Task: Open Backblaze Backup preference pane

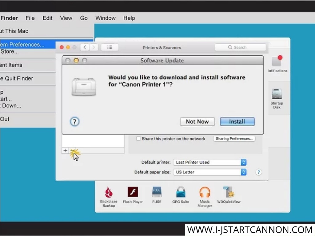Action: point(109,197)
